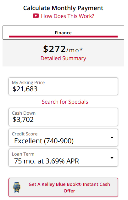Click the Loan Term label
The width and height of the screenshot is (128, 200).
pos(23,154)
